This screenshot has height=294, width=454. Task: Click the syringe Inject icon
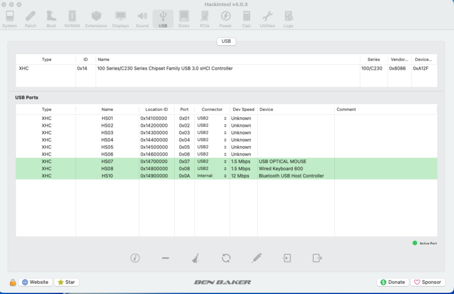[x=257, y=258]
